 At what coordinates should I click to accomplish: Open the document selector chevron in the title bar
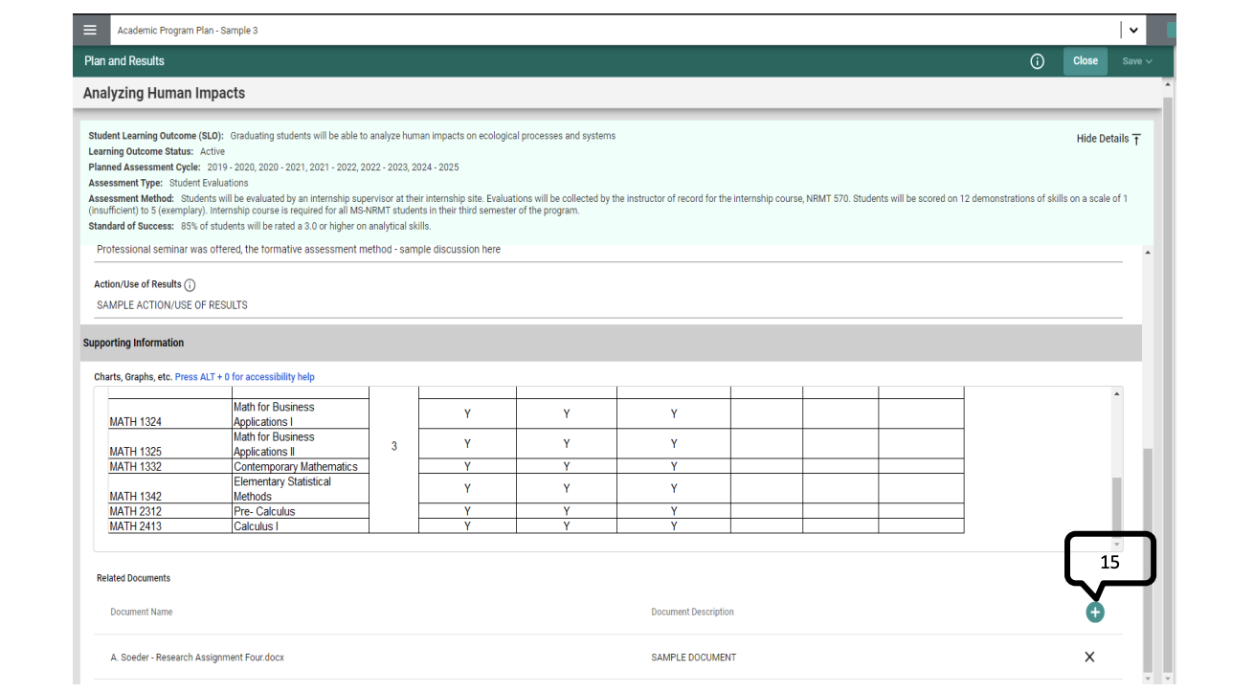pyautogui.click(x=1133, y=30)
